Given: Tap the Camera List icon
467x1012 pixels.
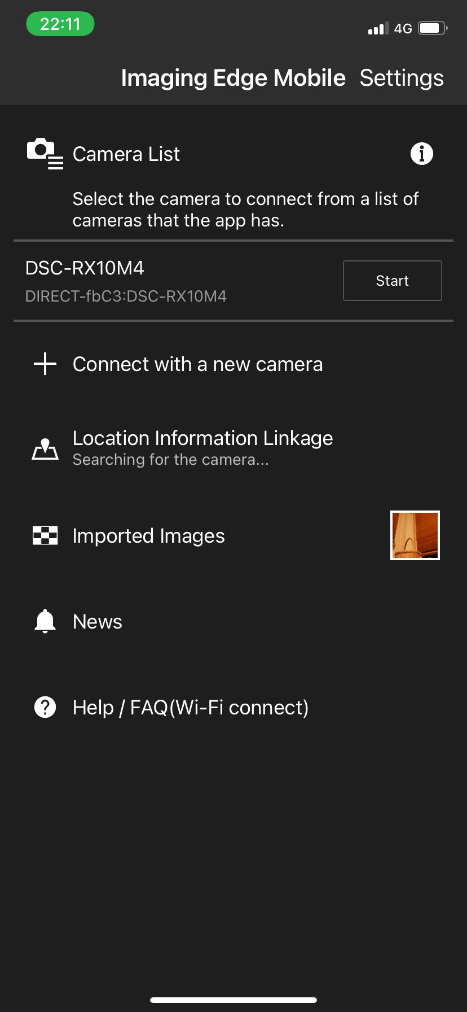Looking at the screenshot, I should (x=45, y=154).
